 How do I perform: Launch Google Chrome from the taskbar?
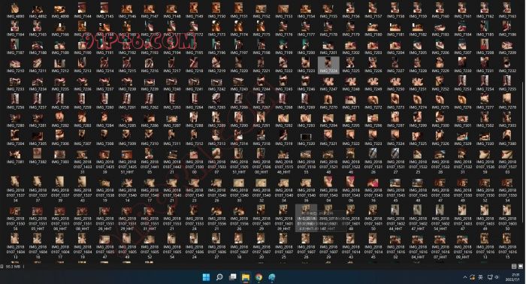258,277
